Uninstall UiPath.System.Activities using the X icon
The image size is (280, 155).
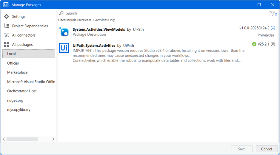(273, 44)
